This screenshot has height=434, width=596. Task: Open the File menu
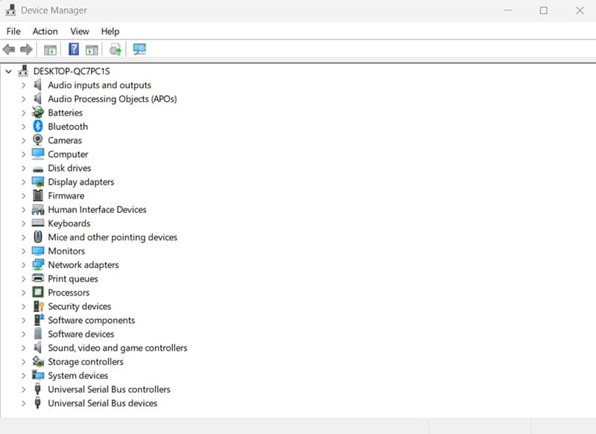click(x=13, y=31)
